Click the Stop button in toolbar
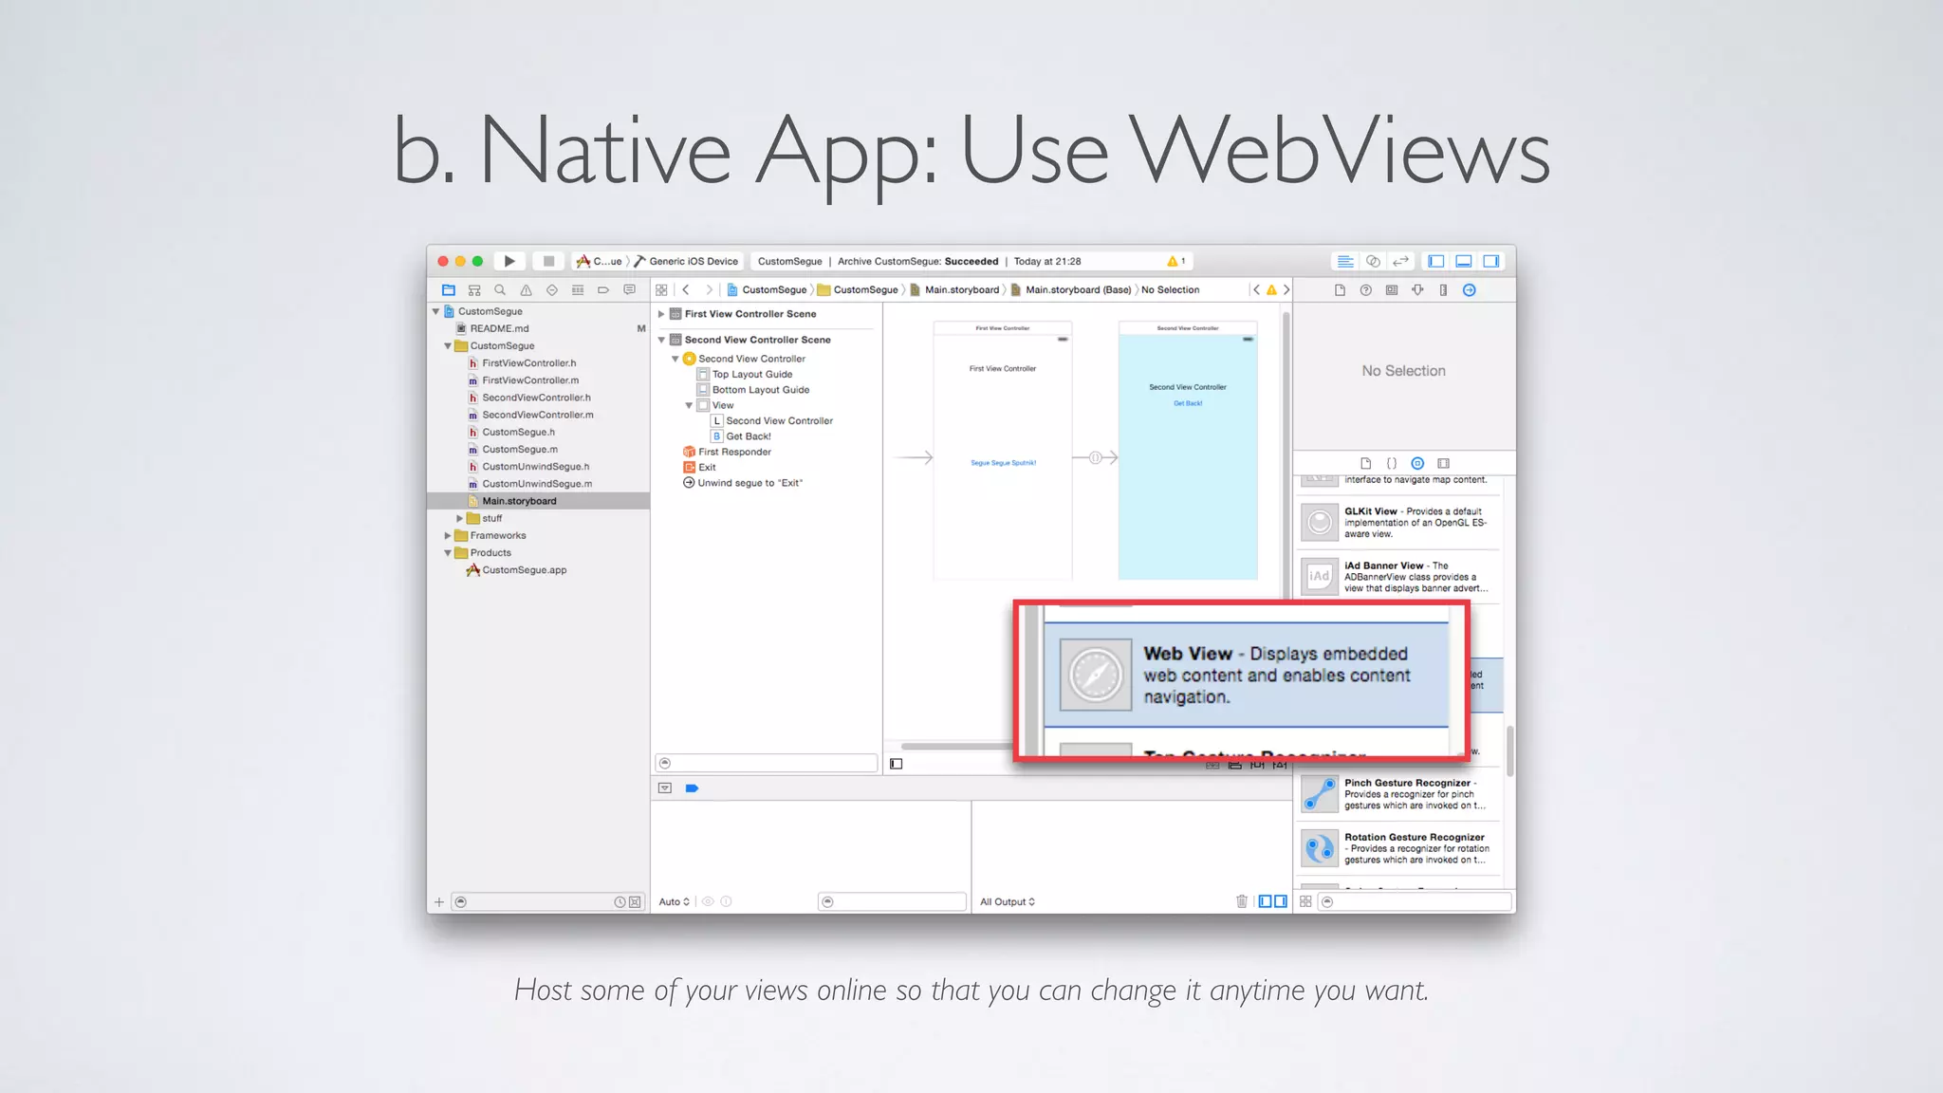 548,261
